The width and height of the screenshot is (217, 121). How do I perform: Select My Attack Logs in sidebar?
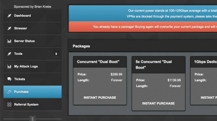(33, 67)
